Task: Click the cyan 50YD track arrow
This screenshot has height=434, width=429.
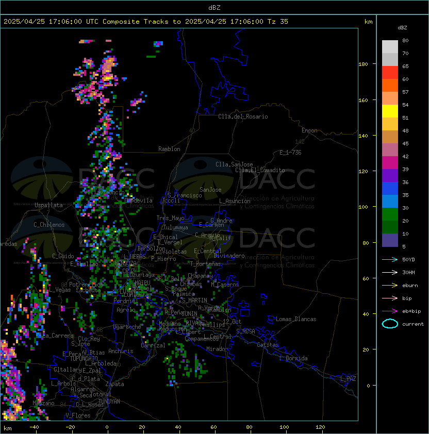Action: pos(390,259)
